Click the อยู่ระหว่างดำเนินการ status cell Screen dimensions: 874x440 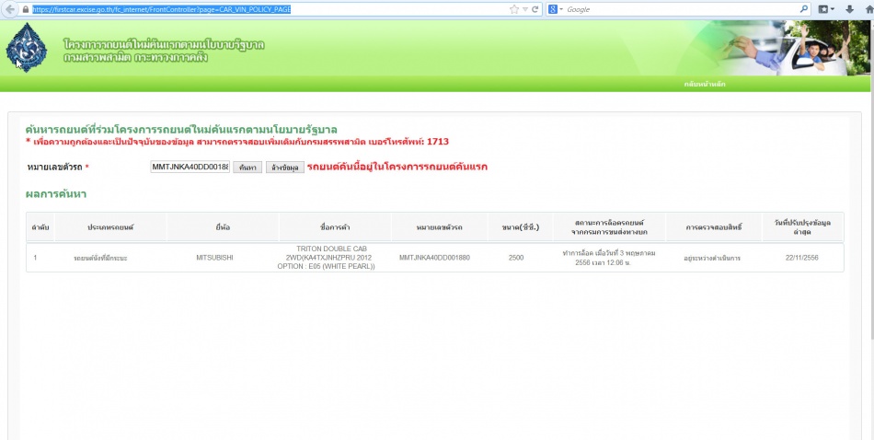click(712, 258)
